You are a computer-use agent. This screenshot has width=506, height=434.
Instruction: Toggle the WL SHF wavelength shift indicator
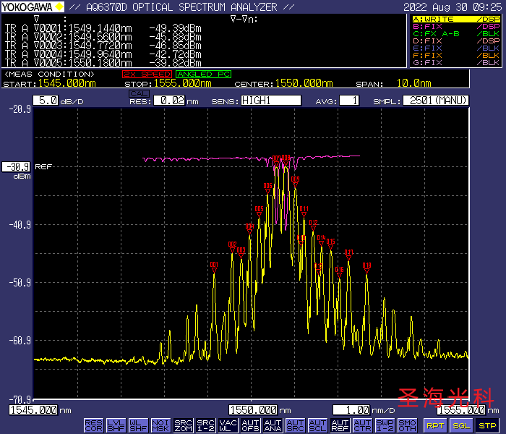[139, 425]
